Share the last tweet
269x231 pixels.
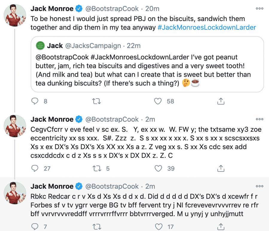(x=221, y=227)
